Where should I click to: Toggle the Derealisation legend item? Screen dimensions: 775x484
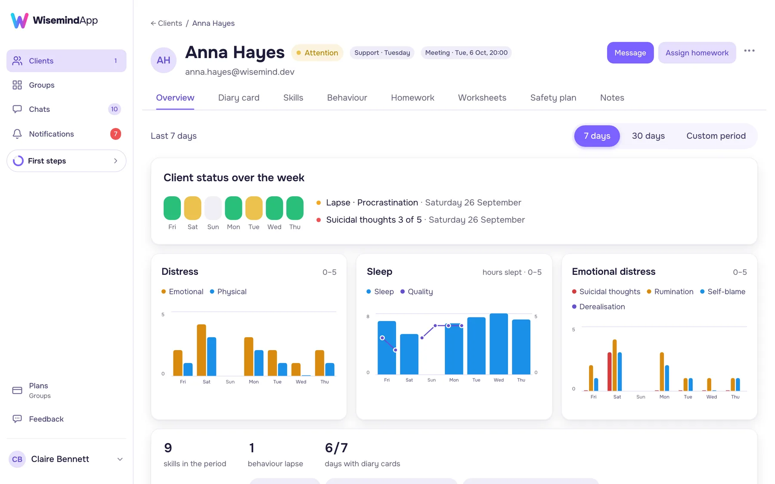(x=598, y=307)
